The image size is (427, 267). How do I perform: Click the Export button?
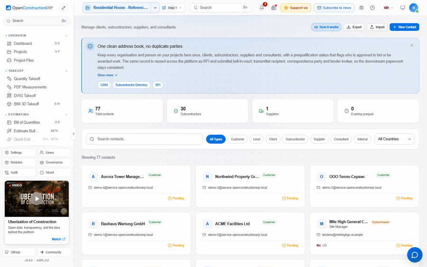coord(354,27)
